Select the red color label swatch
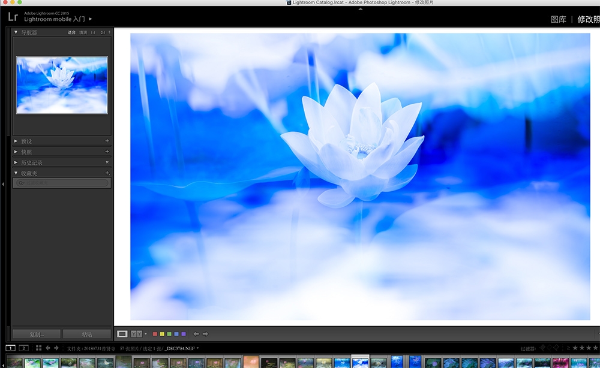The height and width of the screenshot is (368, 600). [x=155, y=334]
